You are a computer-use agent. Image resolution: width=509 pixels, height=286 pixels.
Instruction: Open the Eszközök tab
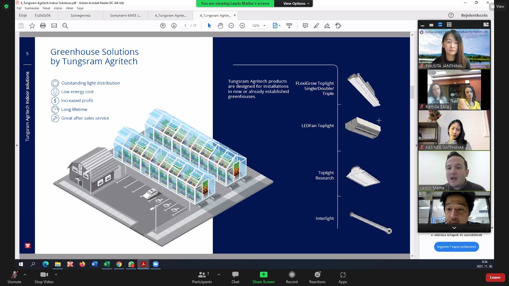[x=43, y=15]
